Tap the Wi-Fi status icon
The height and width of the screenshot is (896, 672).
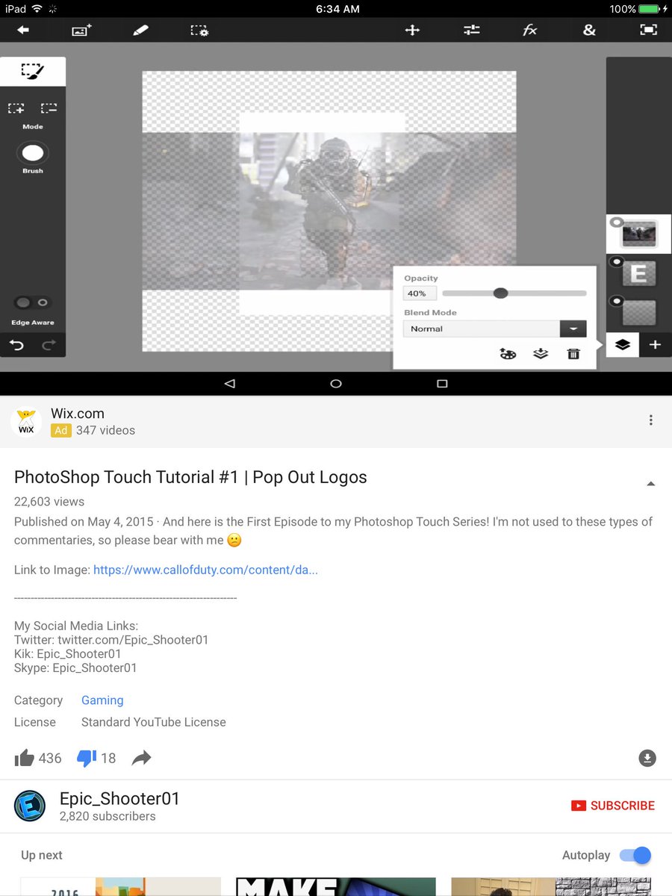37,9
